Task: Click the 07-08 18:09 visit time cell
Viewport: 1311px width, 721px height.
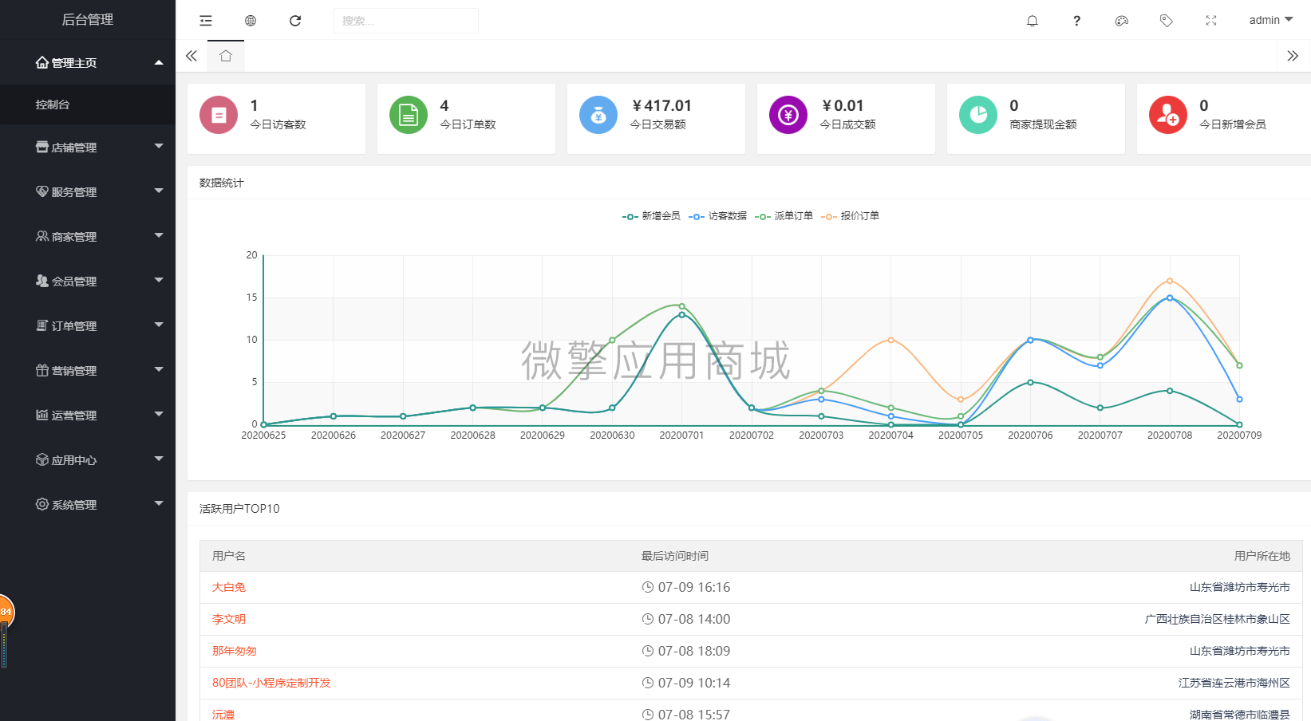Action: (686, 651)
